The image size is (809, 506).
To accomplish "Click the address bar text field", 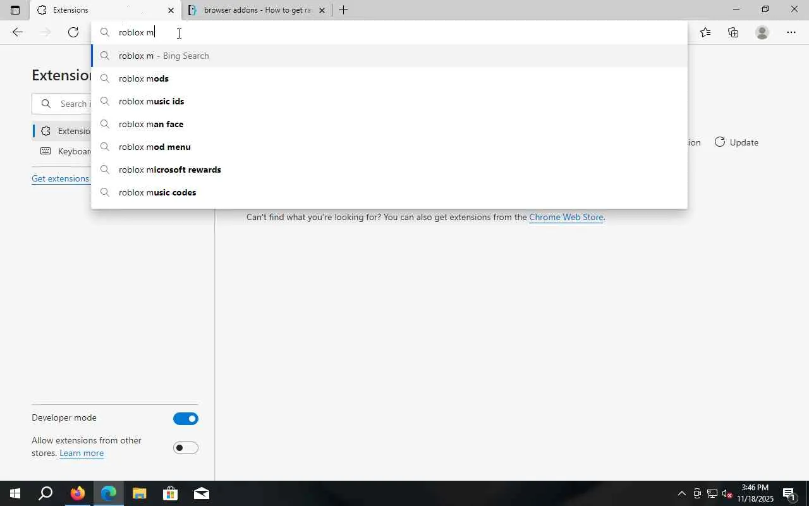I will pyautogui.click(x=389, y=32).
